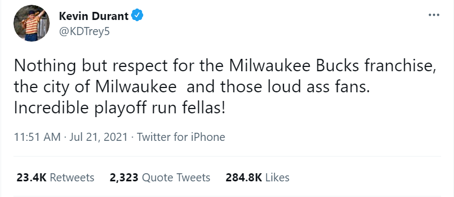Open the Kevin Durant display name link
Viewport: 454px width, 197px height.
94,16
